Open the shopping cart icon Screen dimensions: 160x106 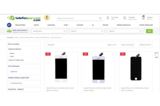(x=143, y=18)
